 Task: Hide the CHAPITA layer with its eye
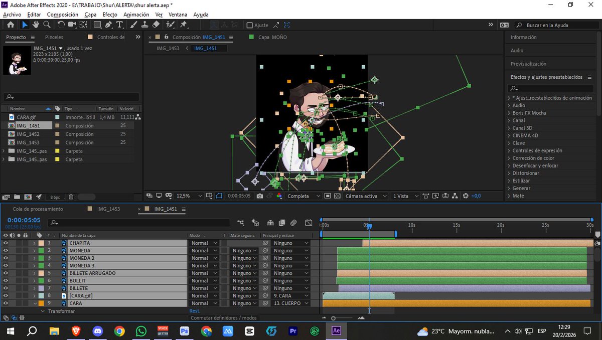pyautogui.click(x=6, y=243)
